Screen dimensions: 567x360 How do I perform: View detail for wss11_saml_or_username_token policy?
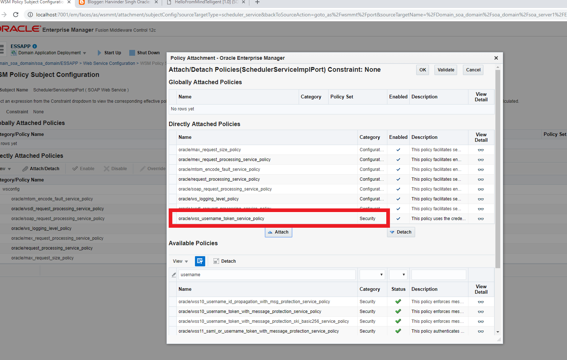point(481,331)
